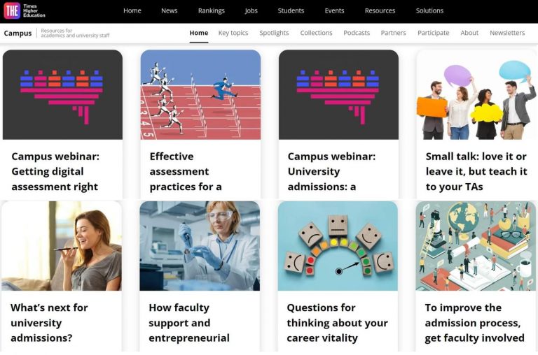Open the 'Small talk: love it or leave it' article
This screenshot has width=538, height=355.
[476, 171]
